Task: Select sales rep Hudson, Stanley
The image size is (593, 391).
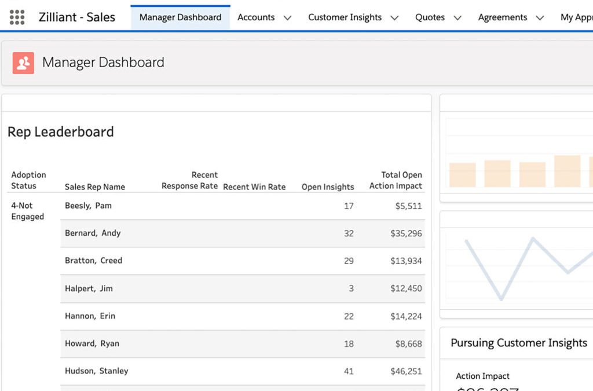Action: point(97,371)
